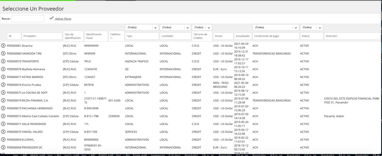
Task: Select the arrow icon for SkyData Alemania
Action: (3, 69)
